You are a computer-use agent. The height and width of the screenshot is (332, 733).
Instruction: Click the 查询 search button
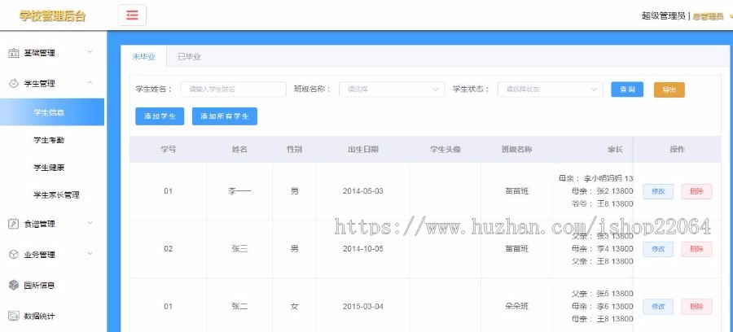click(627, 90)
